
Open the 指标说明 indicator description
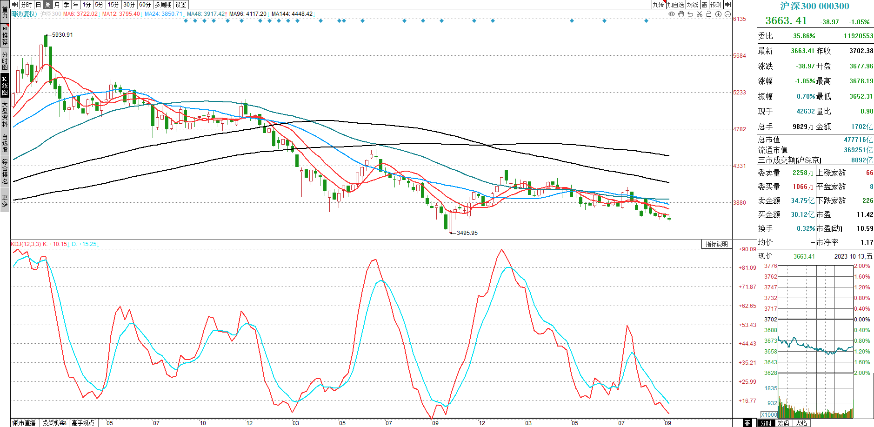pos(716,244)
